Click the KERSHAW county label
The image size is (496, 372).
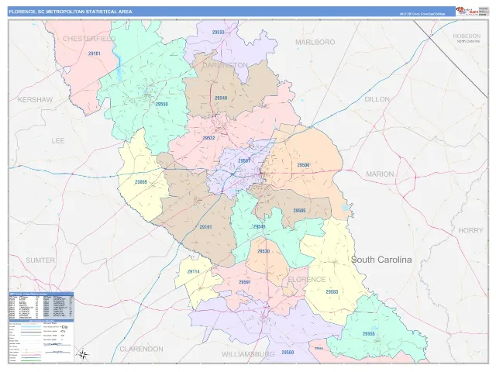coord(35,100)
